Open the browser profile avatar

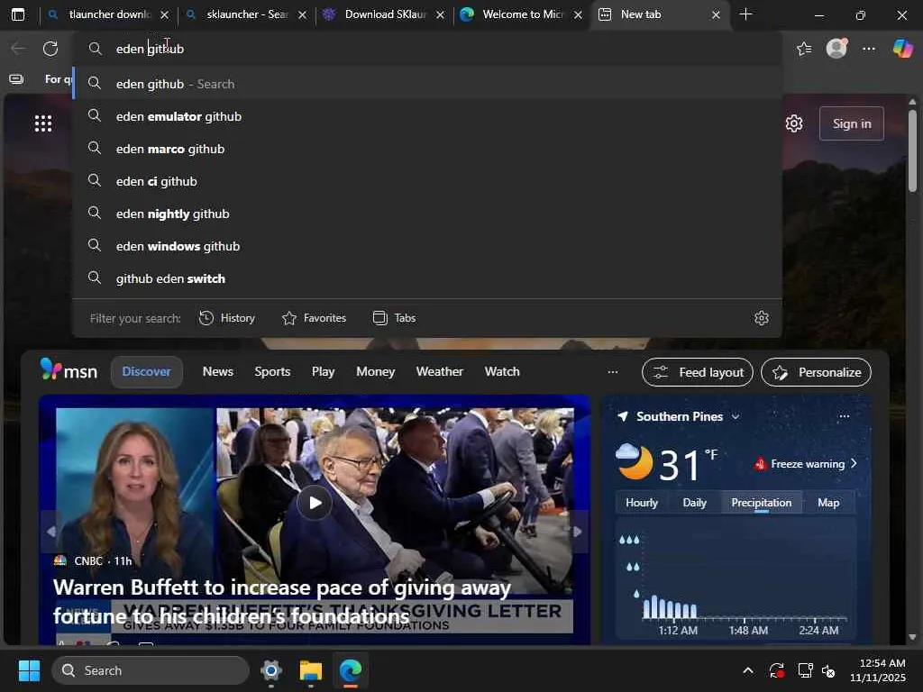[x=836, y=49]
